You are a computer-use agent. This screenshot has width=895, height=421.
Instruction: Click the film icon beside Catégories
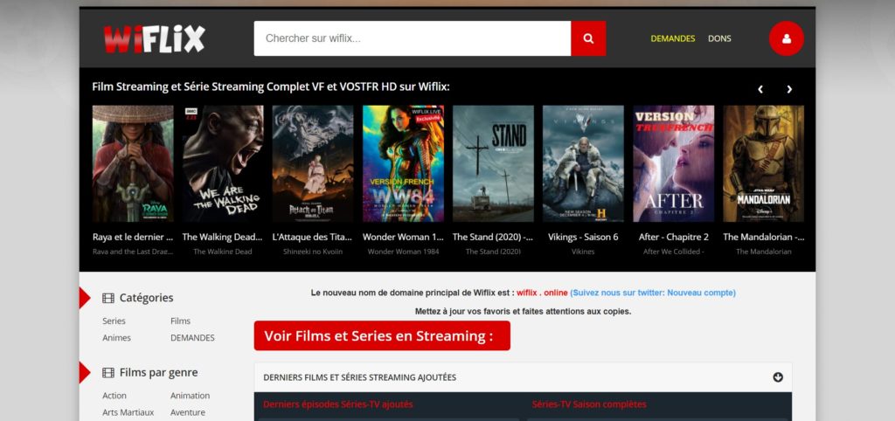[108, 298]
